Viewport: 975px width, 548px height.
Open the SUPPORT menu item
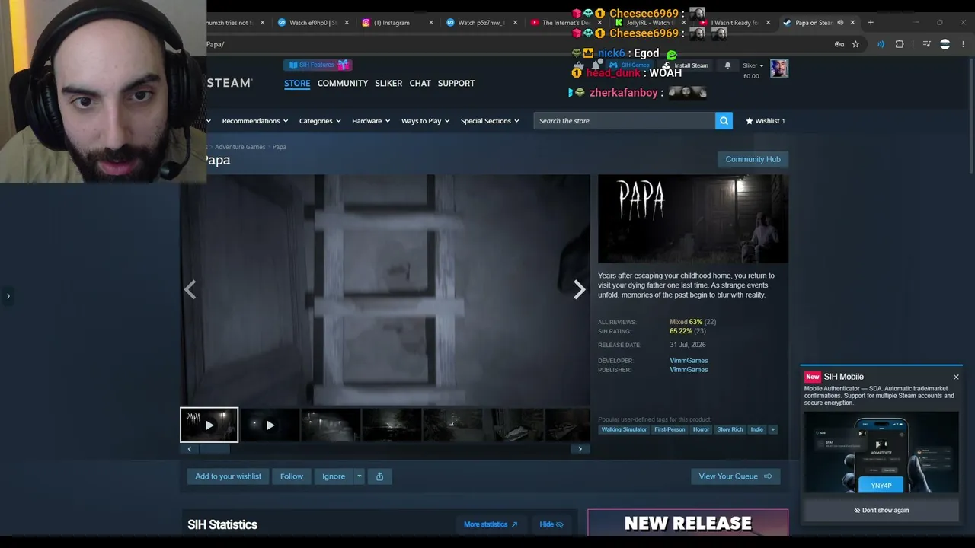pyautogui.click(x=456, y=83)
